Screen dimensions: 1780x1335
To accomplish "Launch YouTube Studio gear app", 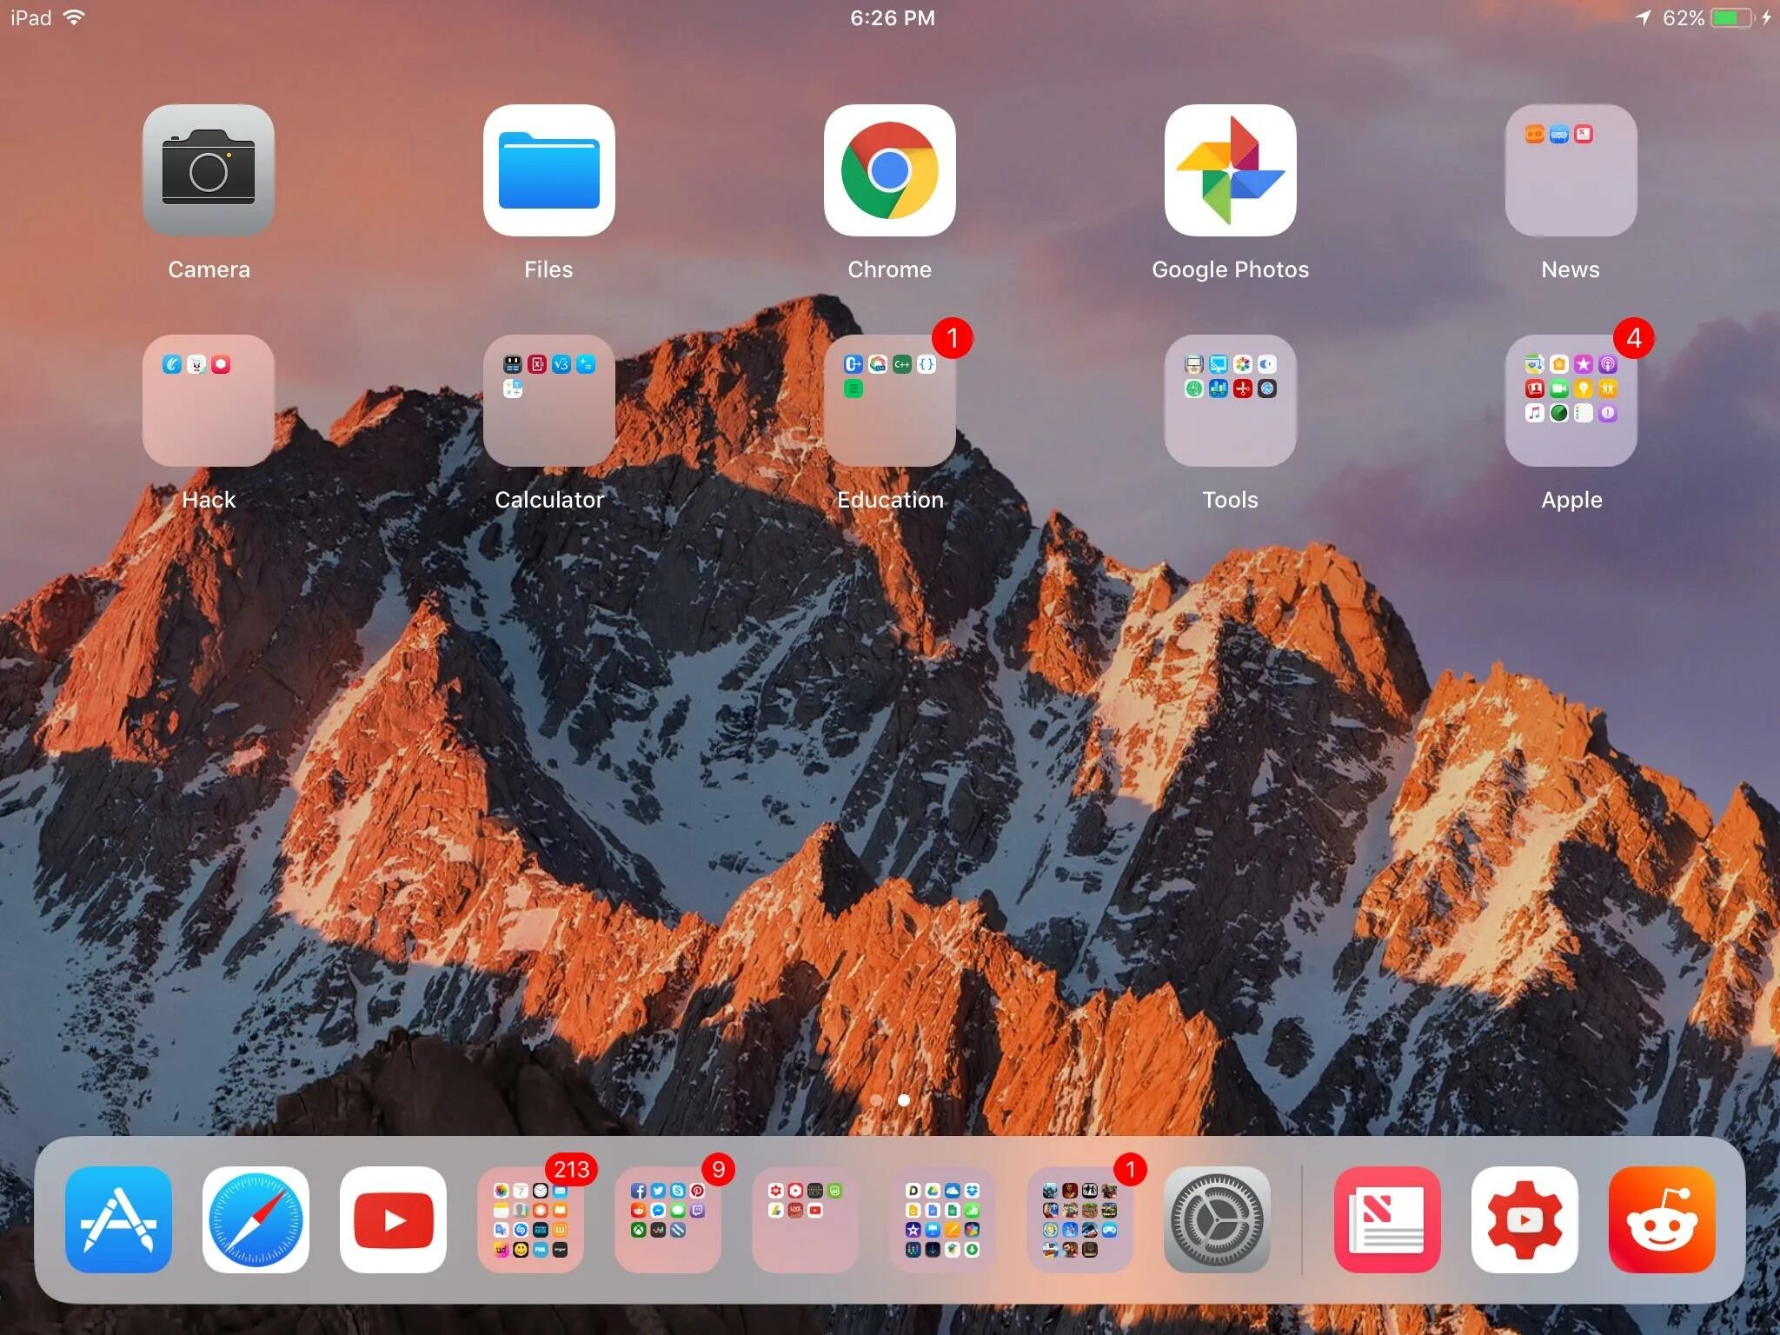I will pyautogui.click(x=1524, y=1219).
